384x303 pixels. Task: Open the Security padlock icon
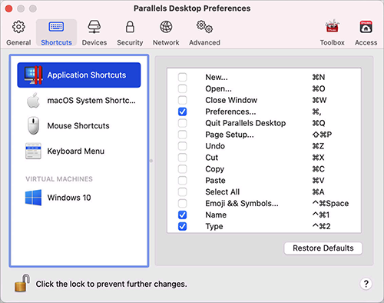[130, 27]
